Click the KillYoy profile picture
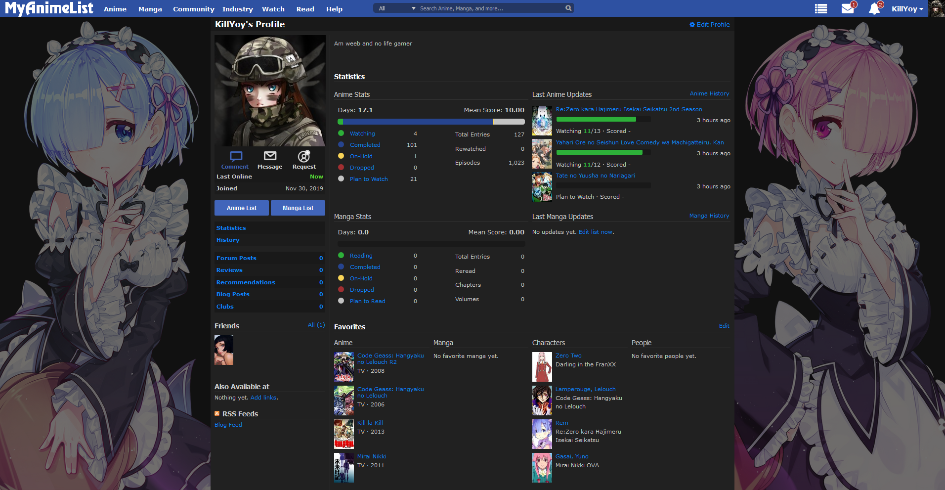 click(270, 90)
